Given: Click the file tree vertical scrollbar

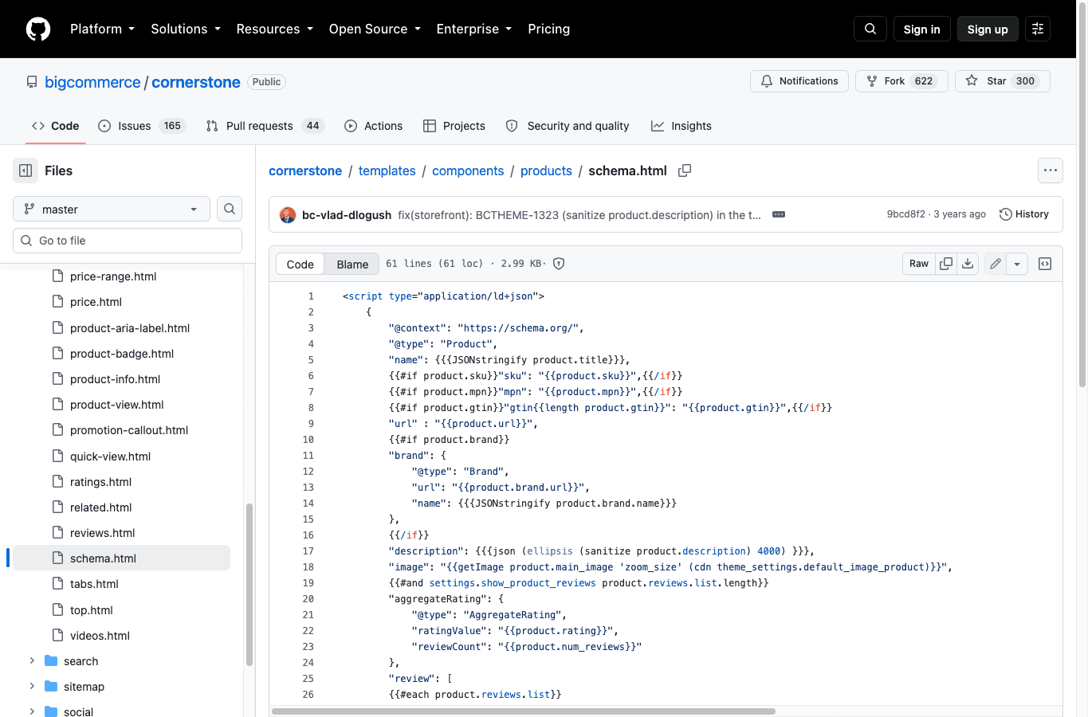Looking at the screenshot, I should click(x=249, y=584).
